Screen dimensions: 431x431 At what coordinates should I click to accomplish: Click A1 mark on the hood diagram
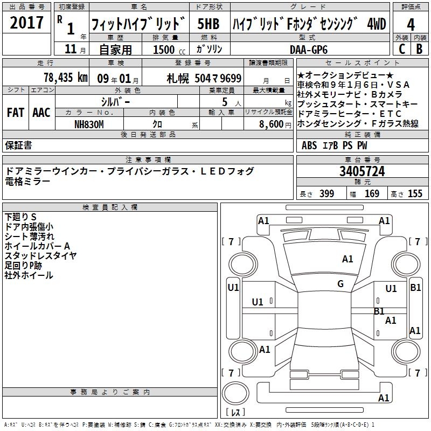347,259
